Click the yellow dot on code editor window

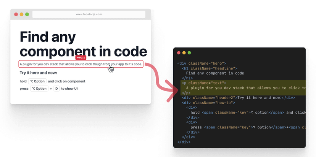184,53
